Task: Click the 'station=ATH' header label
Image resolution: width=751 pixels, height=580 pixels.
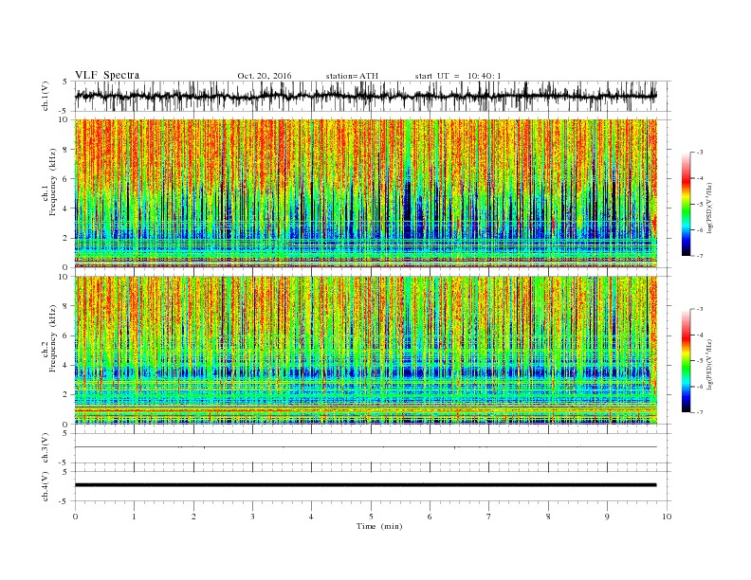Action: pos(352,76)
